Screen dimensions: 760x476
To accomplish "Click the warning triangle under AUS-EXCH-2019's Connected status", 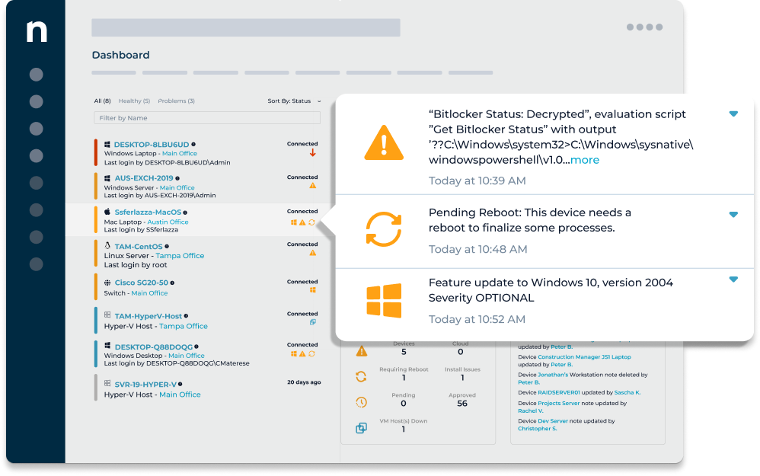I will tap(312, 186).
